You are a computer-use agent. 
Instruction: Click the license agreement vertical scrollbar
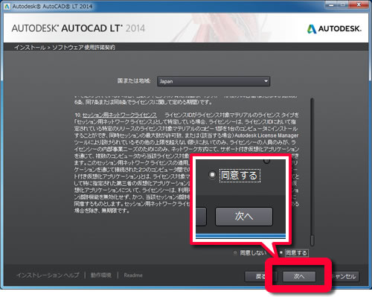tap(312, 172)
